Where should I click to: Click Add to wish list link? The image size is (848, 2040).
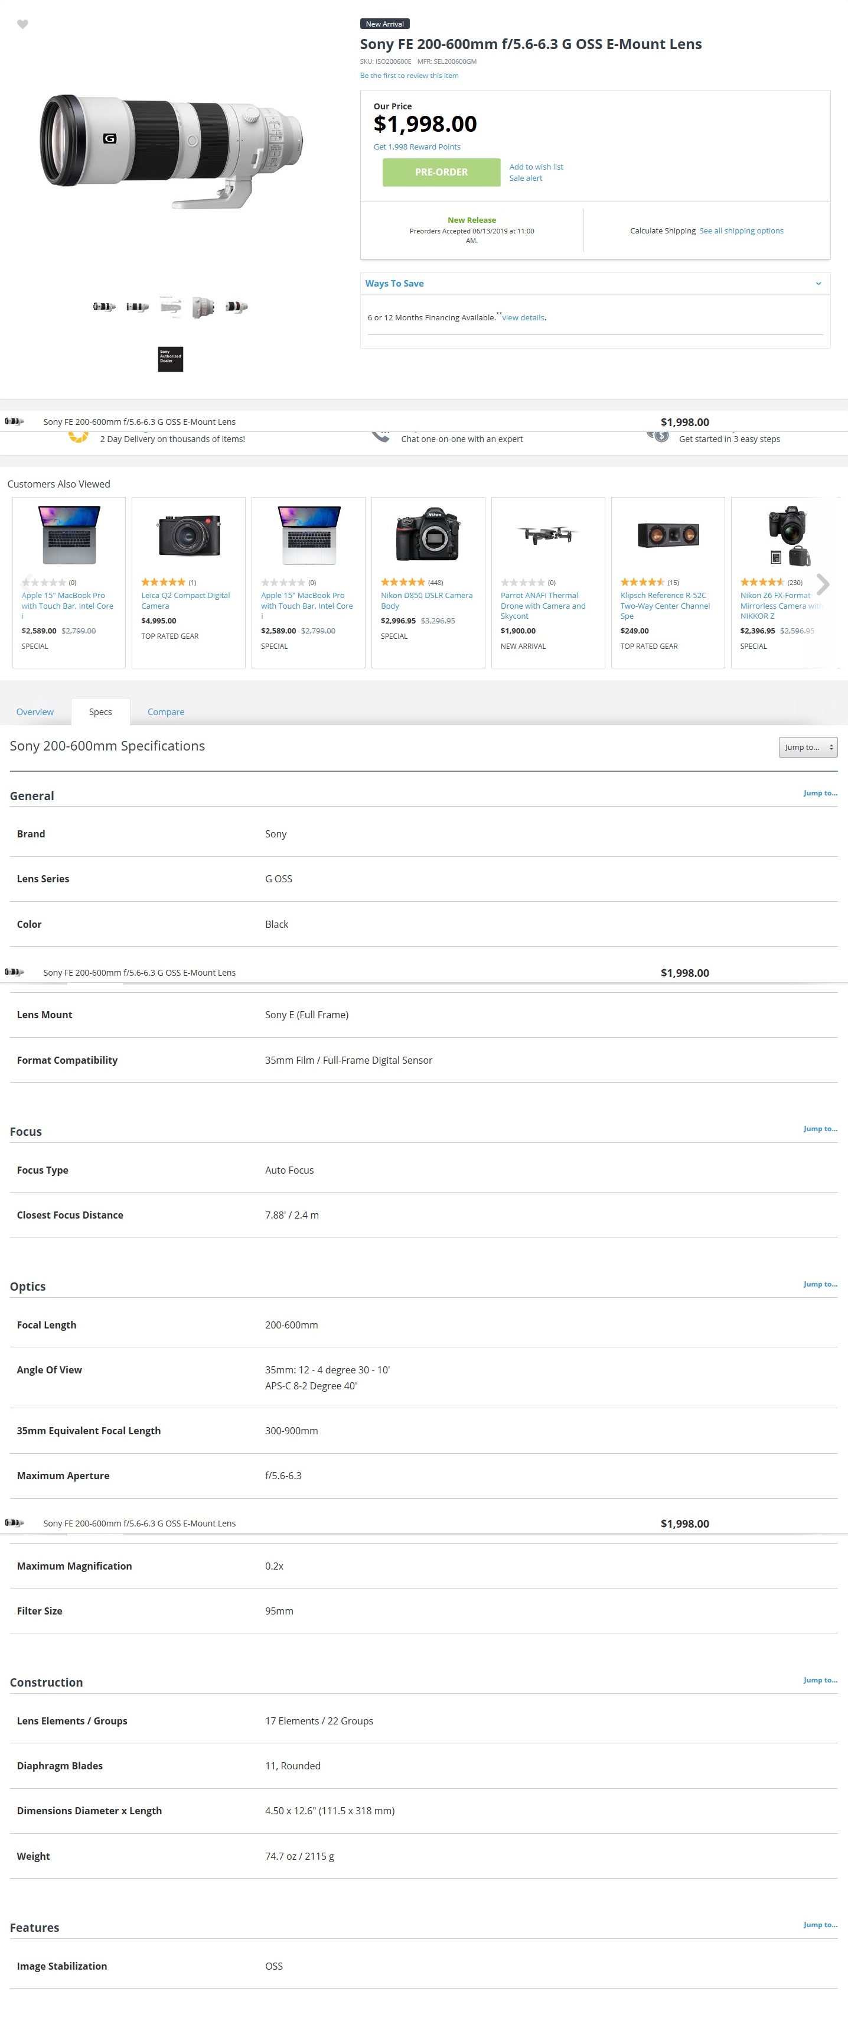(x=536, y=167)
